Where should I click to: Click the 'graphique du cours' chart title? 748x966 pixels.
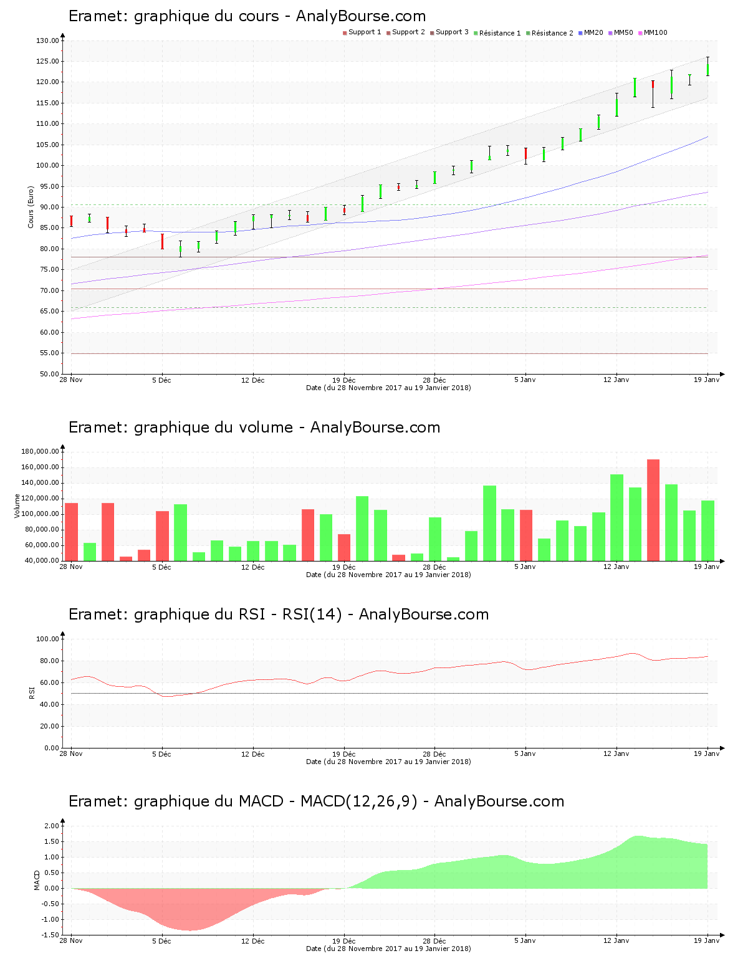coord(247,16)
